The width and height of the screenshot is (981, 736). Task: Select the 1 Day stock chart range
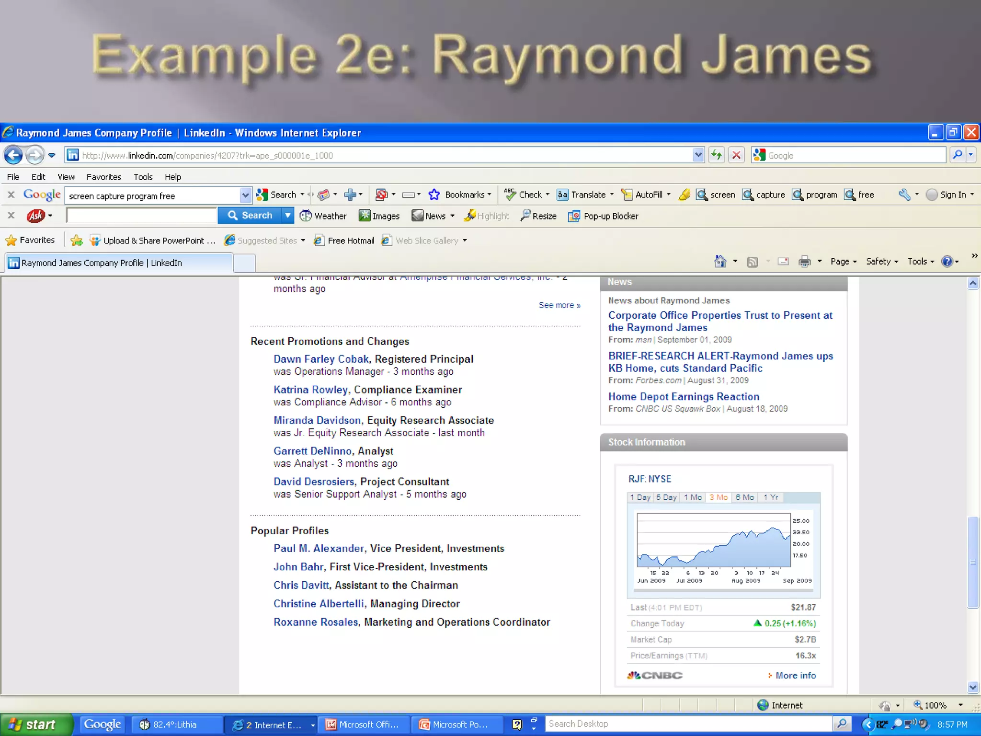pos(640,497)
